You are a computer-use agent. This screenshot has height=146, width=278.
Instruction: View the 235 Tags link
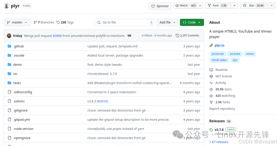click(65, 22)
